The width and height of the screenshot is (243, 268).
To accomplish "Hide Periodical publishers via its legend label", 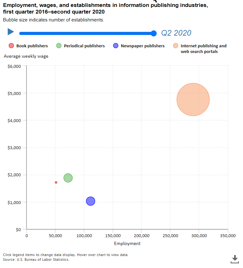I will click(84, 46).
